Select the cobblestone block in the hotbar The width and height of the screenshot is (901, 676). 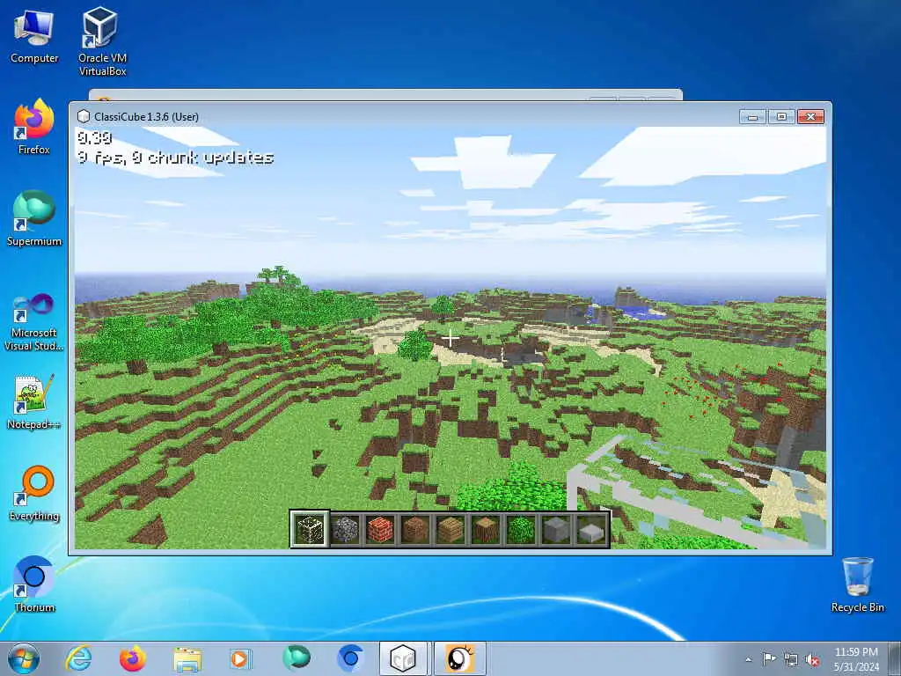click(x=345, y=529)
